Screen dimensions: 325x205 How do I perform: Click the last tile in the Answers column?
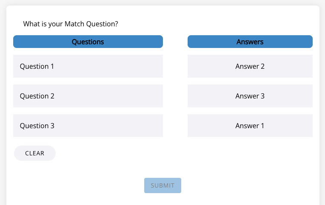point(250,126)
